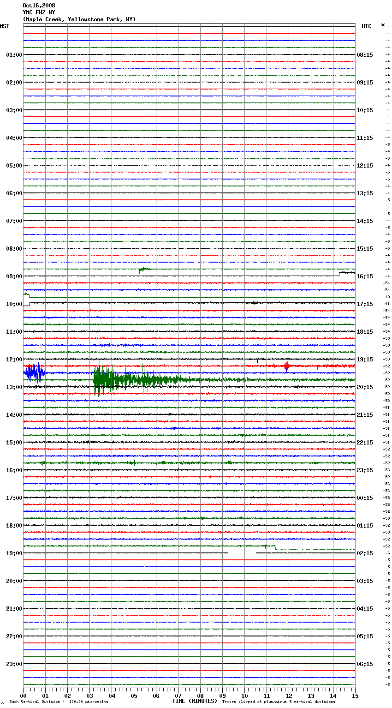Select the DC offset value -19
The image size is (392, 708).
(x=387, y=297)
